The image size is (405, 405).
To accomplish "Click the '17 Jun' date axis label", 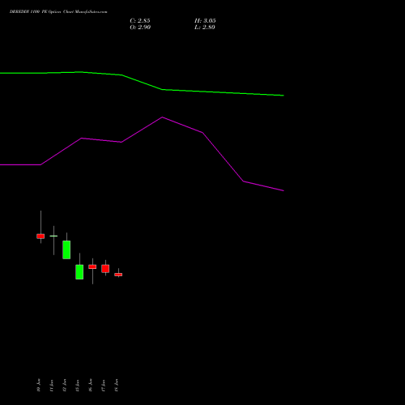I will [104, 386].
